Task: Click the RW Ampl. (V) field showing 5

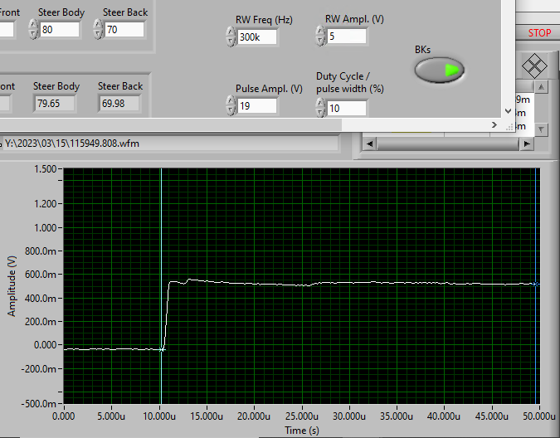Action: [347, 36]
